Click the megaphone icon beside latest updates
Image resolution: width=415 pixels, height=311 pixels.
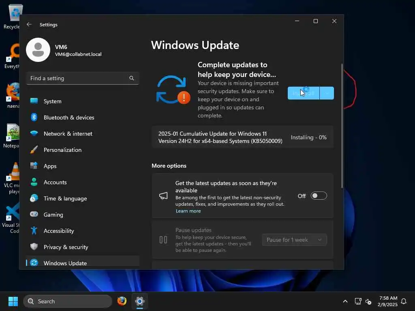163,196
